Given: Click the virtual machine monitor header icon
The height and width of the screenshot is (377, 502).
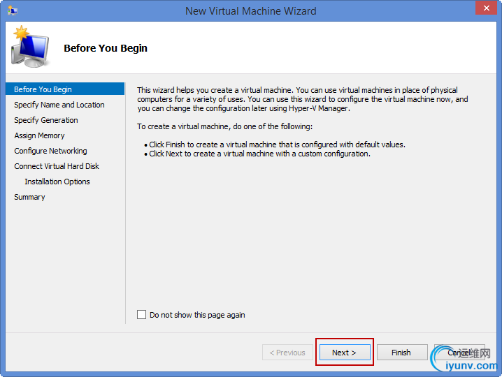Looking at the screenshot, I should coord(30,47).
